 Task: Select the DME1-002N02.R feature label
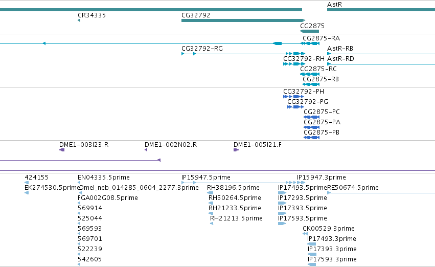pyautogui.click(x=171, y=145)
